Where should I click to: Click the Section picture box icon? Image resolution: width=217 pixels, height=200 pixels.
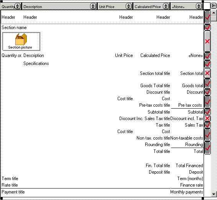[21, 39]
